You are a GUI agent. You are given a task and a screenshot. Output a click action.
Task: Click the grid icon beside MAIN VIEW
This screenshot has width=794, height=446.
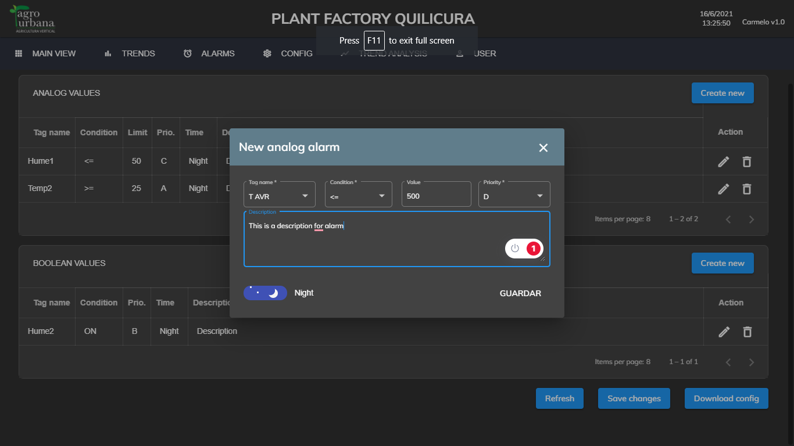point(19,53)
